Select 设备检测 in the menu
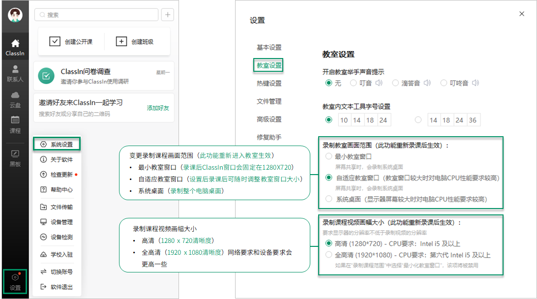This screenshot has height=299, width=537. [x=57, y=237]
